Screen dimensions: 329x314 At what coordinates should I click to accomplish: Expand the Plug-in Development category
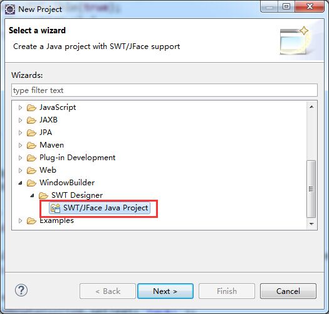(20, 158)
